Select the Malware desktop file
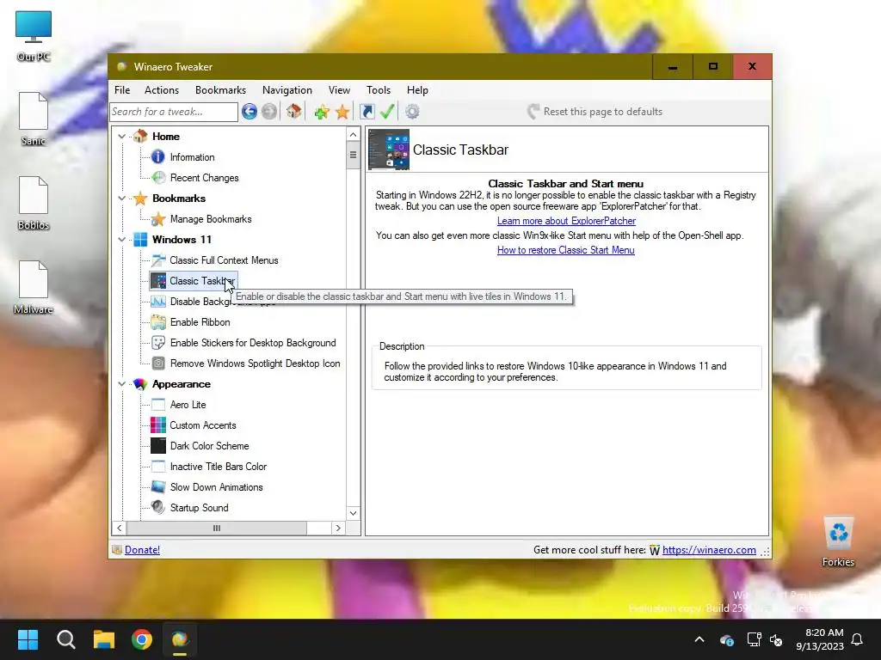The height and width of the screenshot is (660, 881). click(34, 287)
